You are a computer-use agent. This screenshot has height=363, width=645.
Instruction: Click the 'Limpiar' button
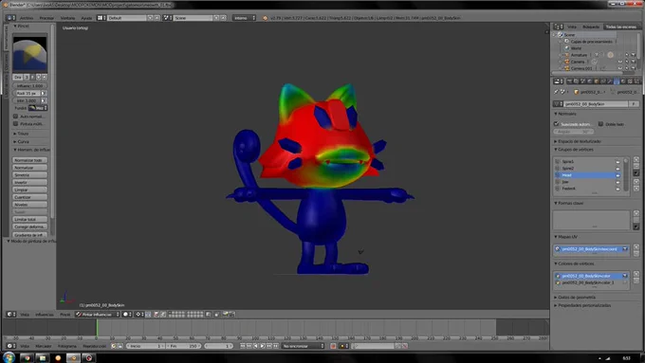tap(29, 190)
